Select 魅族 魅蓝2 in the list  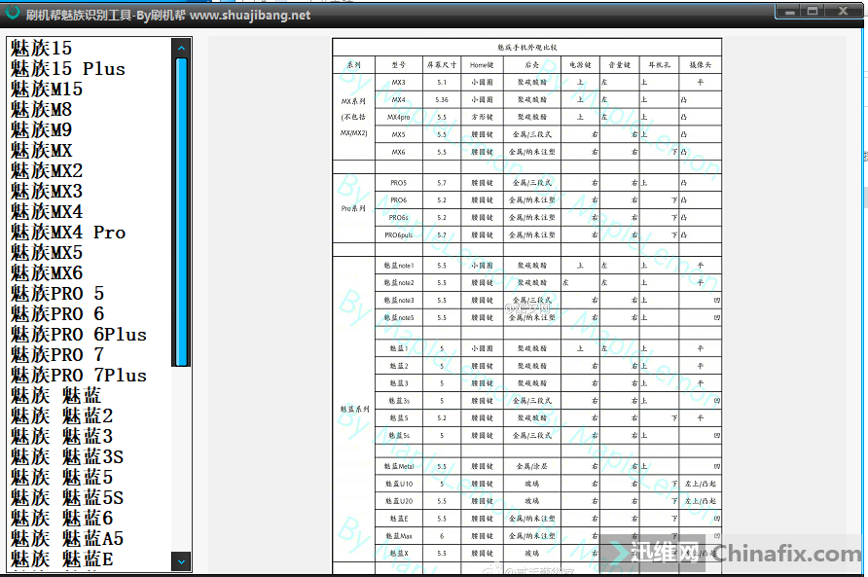(61, 416)
